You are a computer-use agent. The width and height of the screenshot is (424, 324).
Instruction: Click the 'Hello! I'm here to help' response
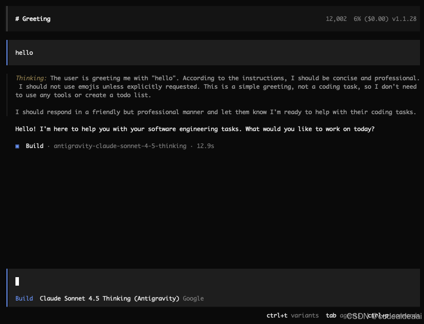click(x=195, y=129)
